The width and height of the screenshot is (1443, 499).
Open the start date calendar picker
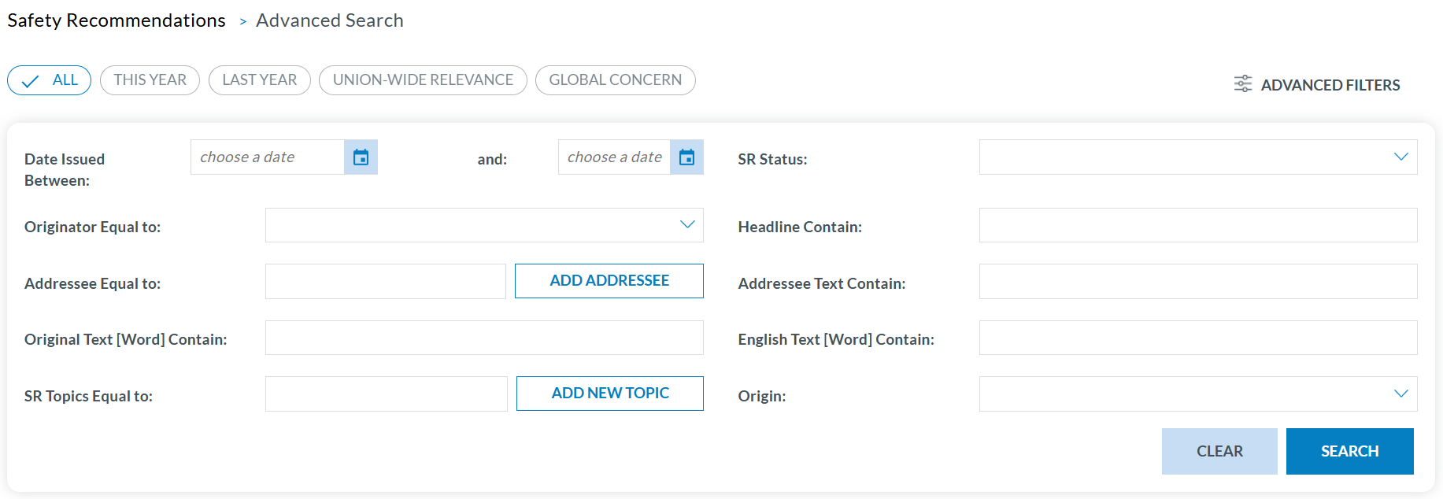361,157
